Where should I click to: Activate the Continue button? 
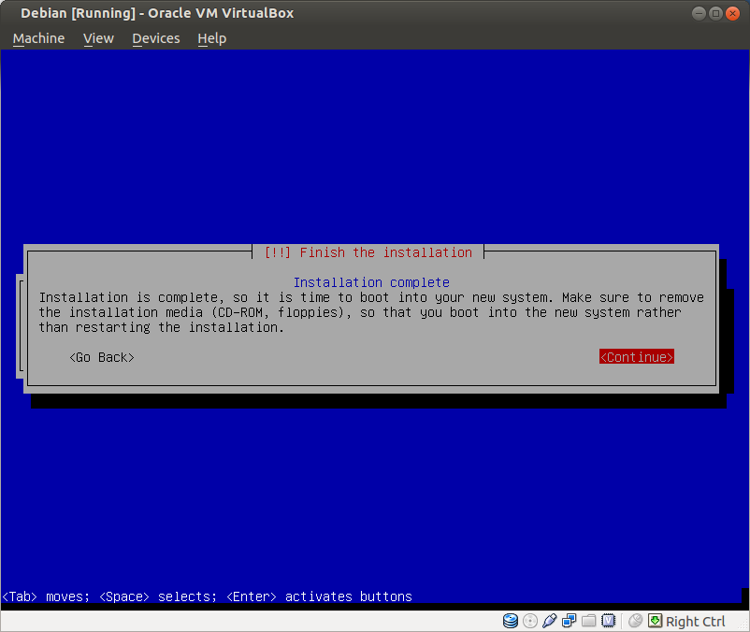click(637, 356)
